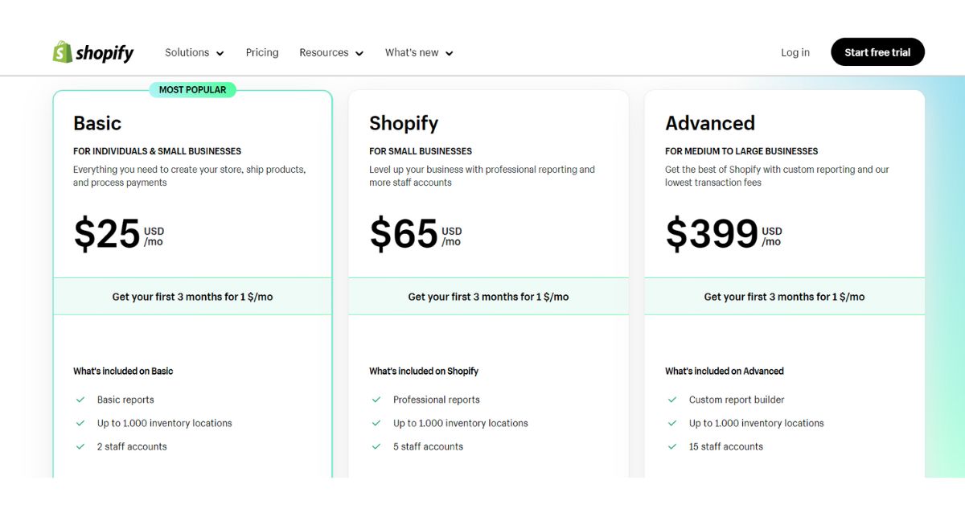Click the checkmark beside 1.000 inventory locations on Basic
This screenshot has height=505, width=965.
point(80,423)
